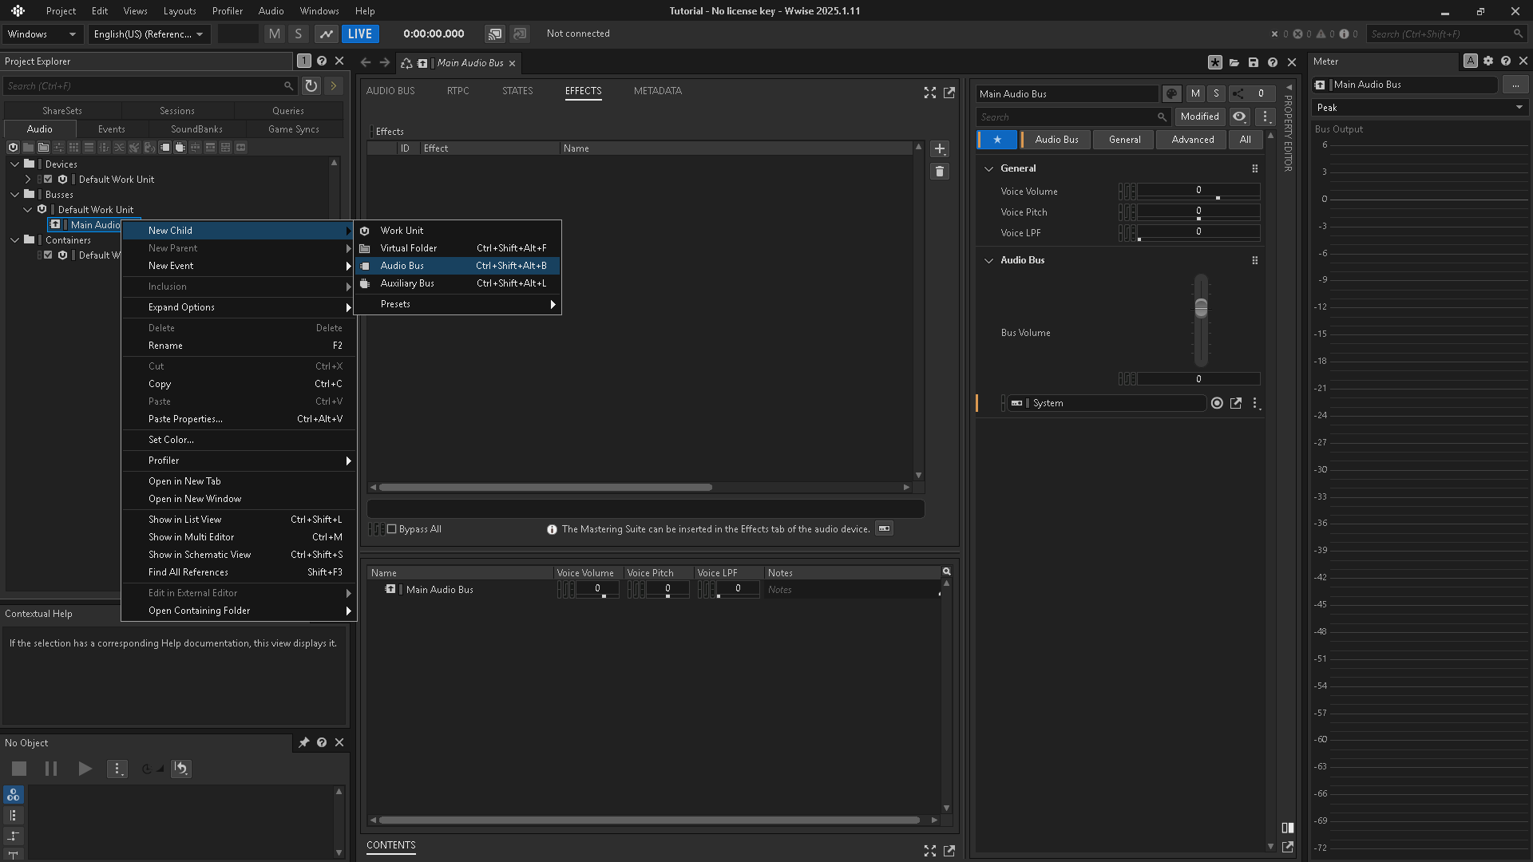The width and height of the screenshot is (1533, 862).
Task: Click the open folder icon in Property Editor header
Action: pyautogui.click(x=1234, y=62)
